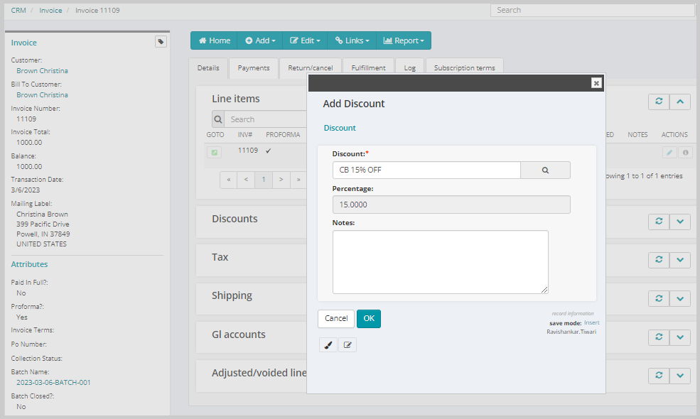
Task: Click the Discount section heading in dialog
Action: [340, 128]
